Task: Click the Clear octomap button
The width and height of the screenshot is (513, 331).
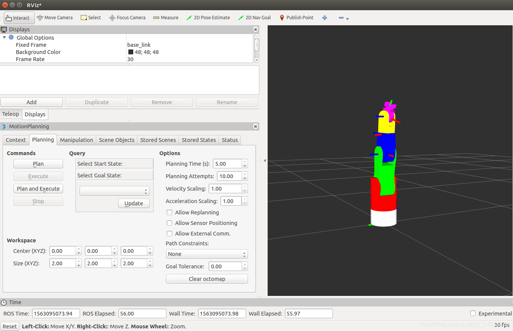Action: (x=207, y=279)
